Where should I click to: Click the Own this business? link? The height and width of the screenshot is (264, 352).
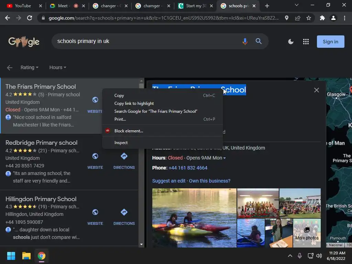(x=210, y=181)
